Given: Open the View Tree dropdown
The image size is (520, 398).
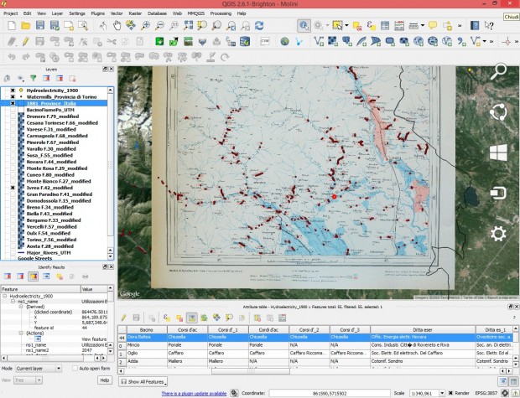Looking at the screenshot, I should pos(28,380).
